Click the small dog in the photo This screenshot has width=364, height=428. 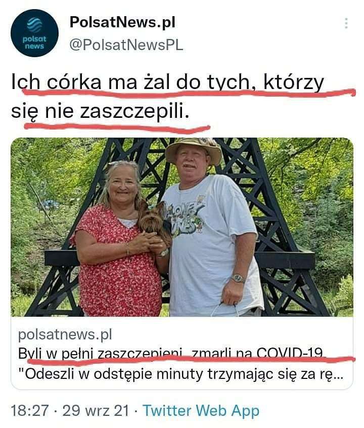[x=154, y=221]
